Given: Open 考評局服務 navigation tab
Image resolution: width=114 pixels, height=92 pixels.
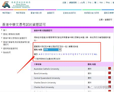Looking at the screenshot, I should [x=21, y=13].
